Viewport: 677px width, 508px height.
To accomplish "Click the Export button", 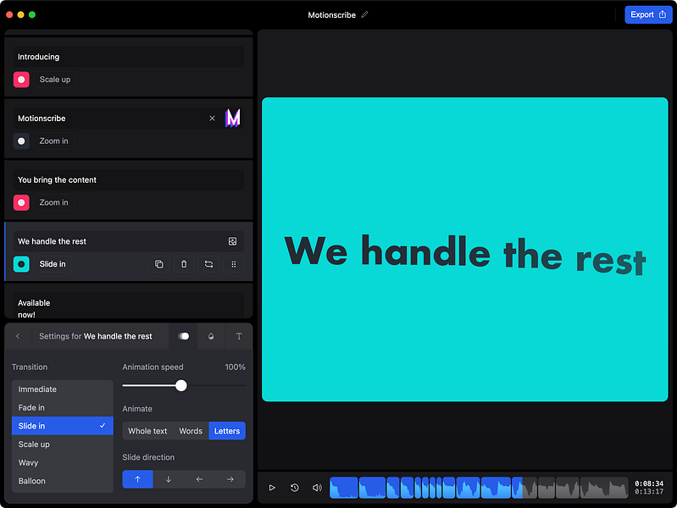I will pos(648,14).
